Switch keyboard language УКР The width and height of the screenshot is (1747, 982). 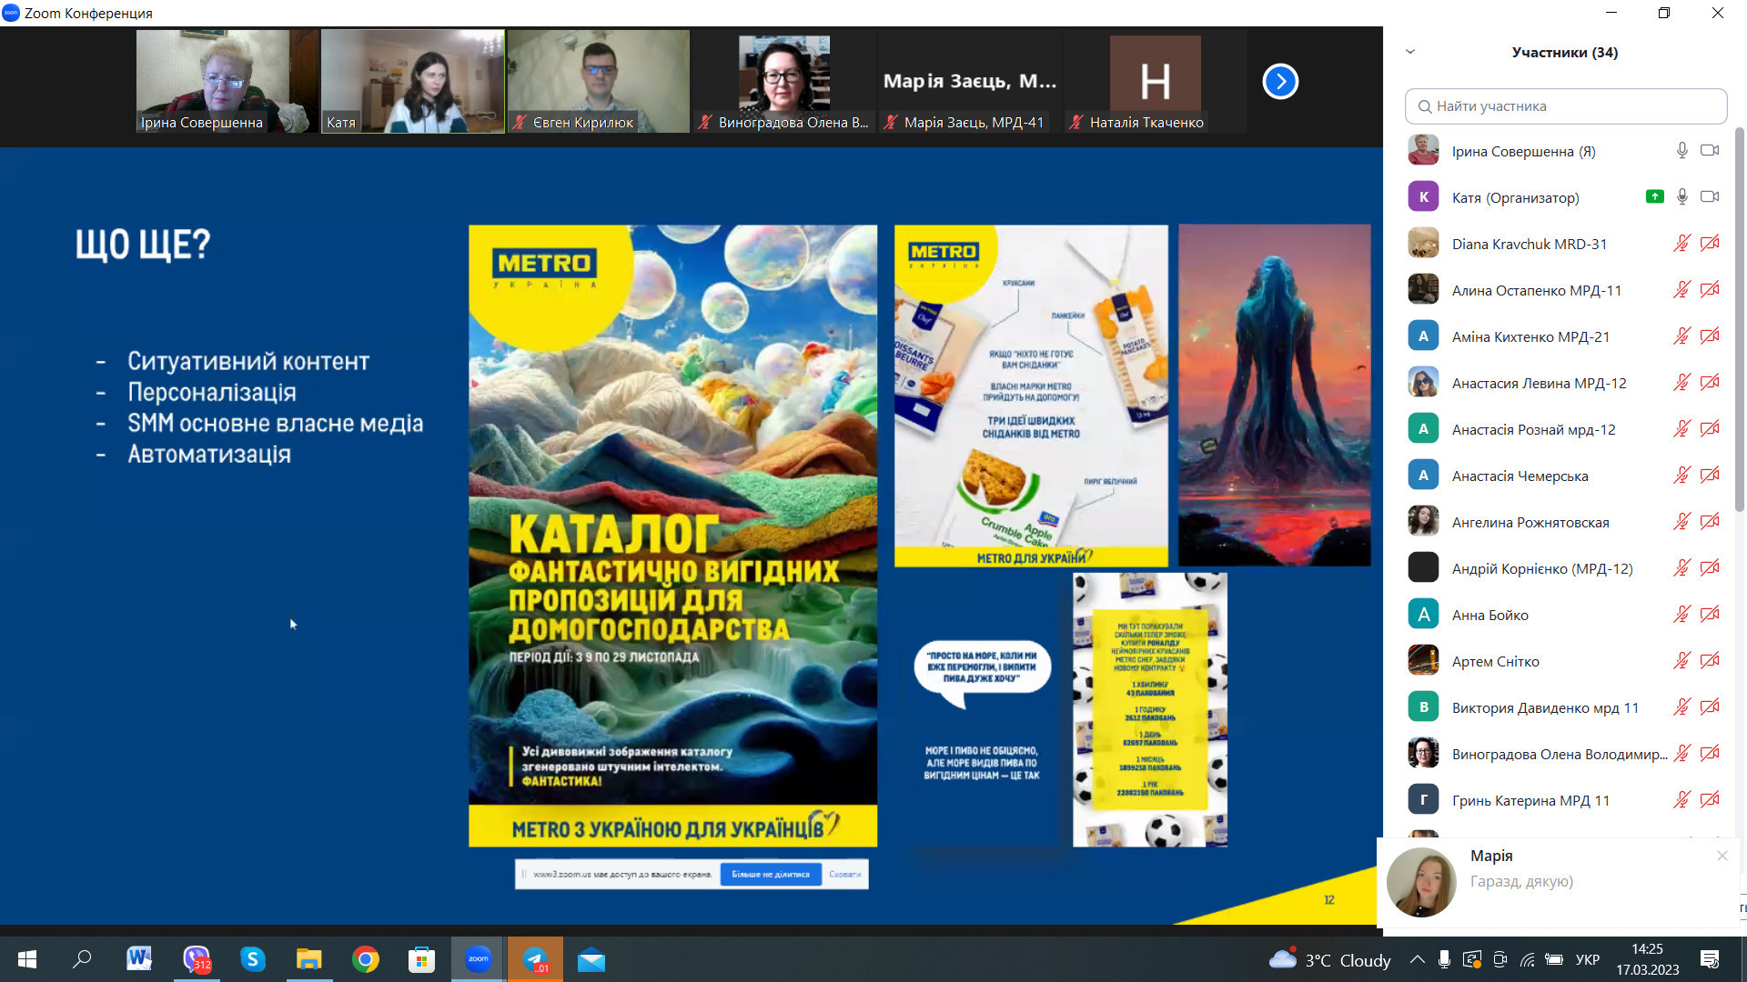(x=1587, y=960)
